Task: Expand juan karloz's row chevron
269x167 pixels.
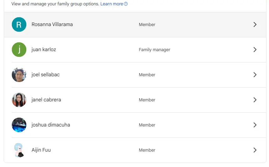Action: point(255,50)
